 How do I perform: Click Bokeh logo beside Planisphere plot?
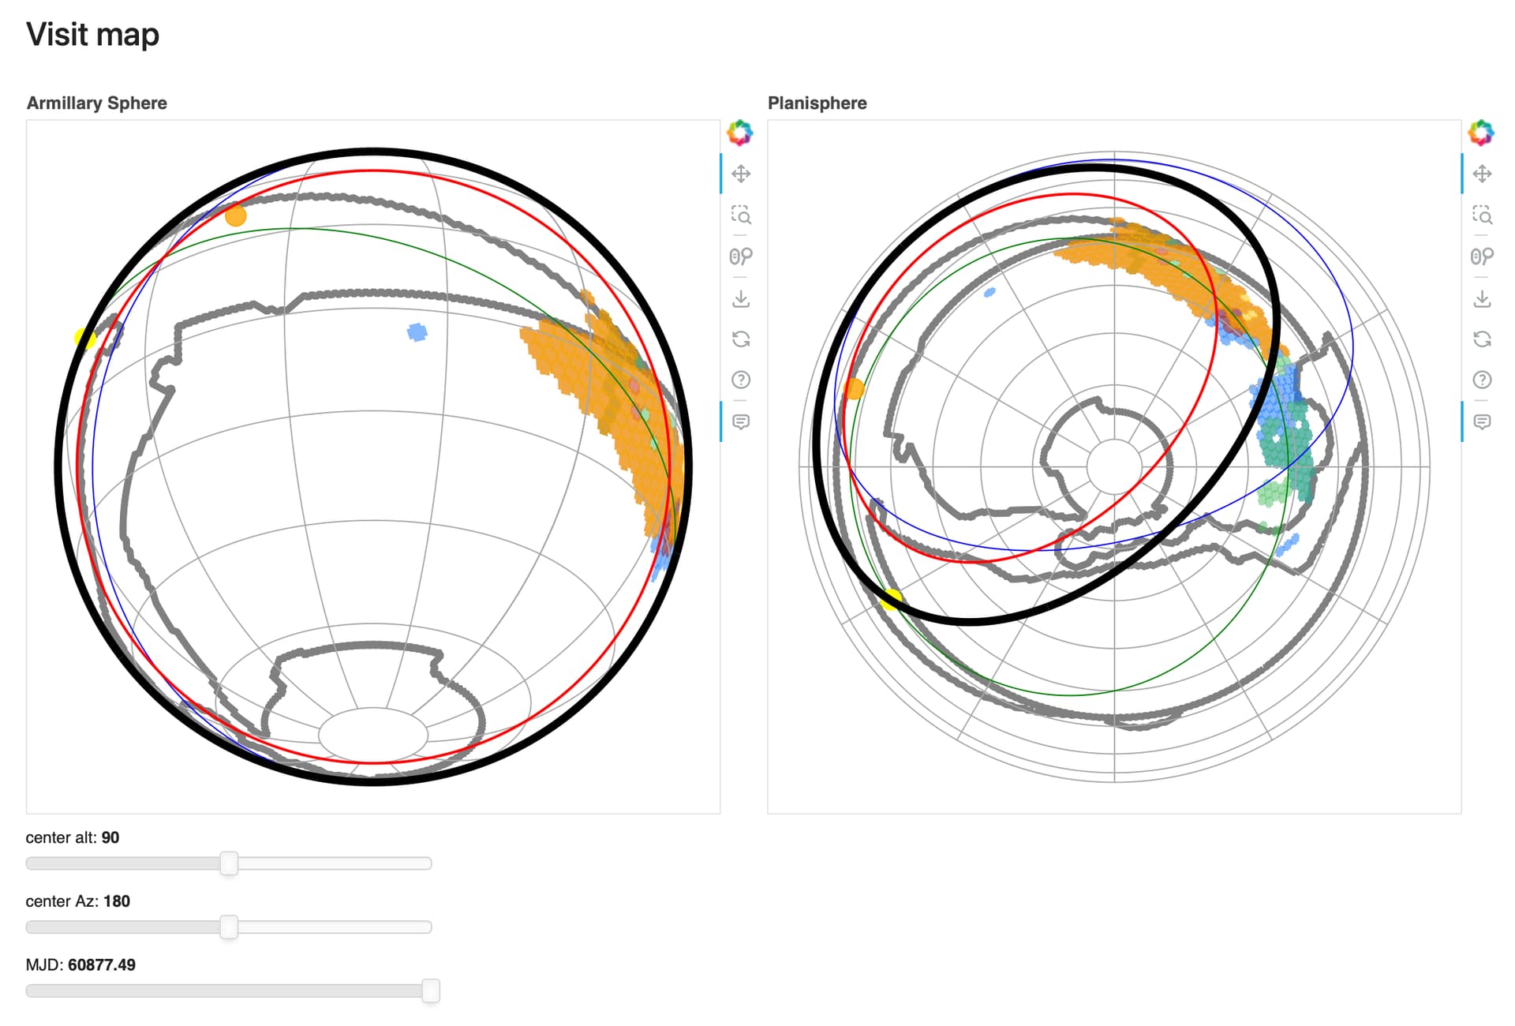click(x=1481, y=133)
